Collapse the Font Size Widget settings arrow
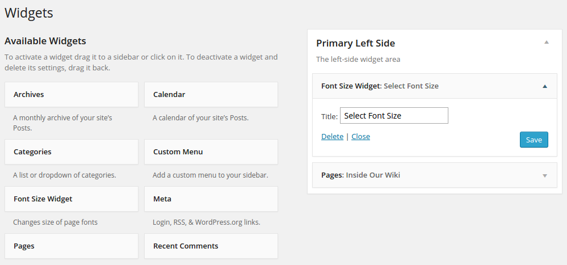The image size is (567, 265). (x=545, y=86)
